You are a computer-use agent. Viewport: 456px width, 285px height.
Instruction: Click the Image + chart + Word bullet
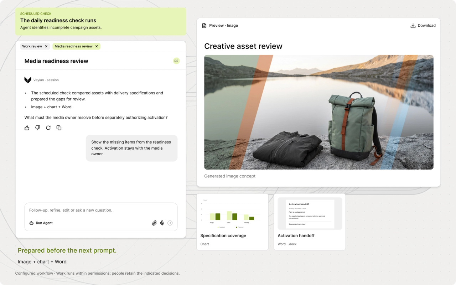tap(52, 107)
